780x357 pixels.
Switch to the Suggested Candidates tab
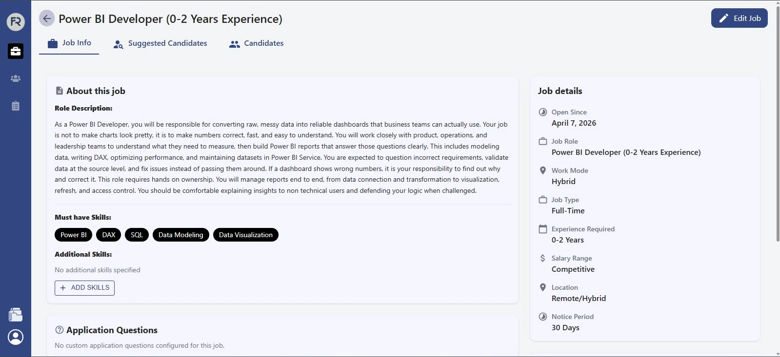tap(160, 43)
